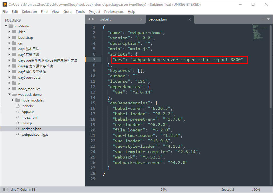The height and width of the screenshot is (193, 273).
Task: Expand the day4自定义指令与过滤 folder
Action: [x=9, y=66]
